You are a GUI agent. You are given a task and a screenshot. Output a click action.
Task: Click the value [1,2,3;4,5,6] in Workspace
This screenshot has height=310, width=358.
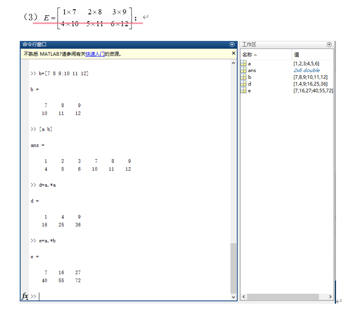(306, 63)
